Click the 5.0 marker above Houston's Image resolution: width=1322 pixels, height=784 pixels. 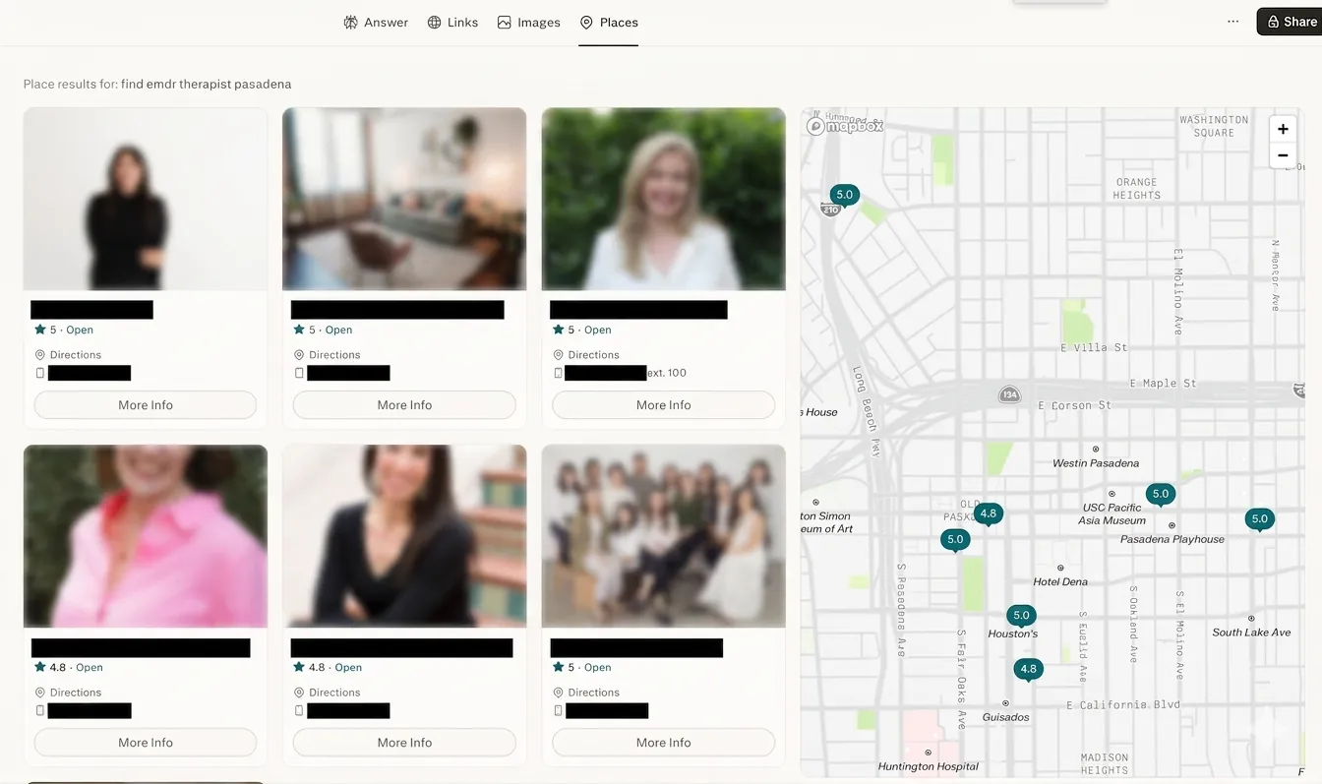click(x=1021, y=615)
